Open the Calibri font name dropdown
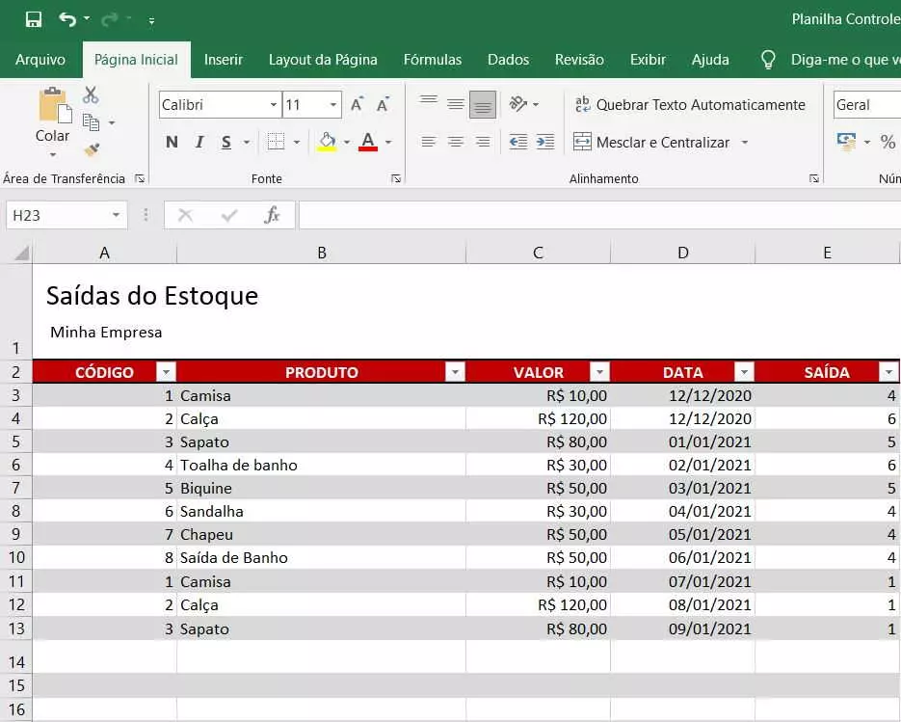Image resolution: width=901 pixels, height=722 pixels. point(274,105)
